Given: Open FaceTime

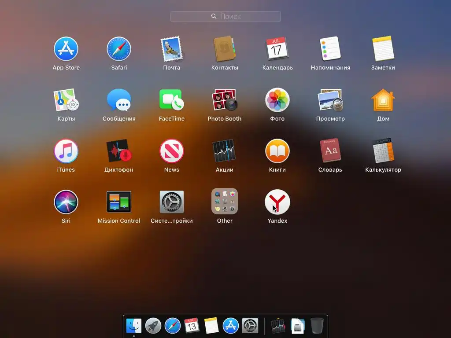Looking at the screenshot, I should click(172, 100).
